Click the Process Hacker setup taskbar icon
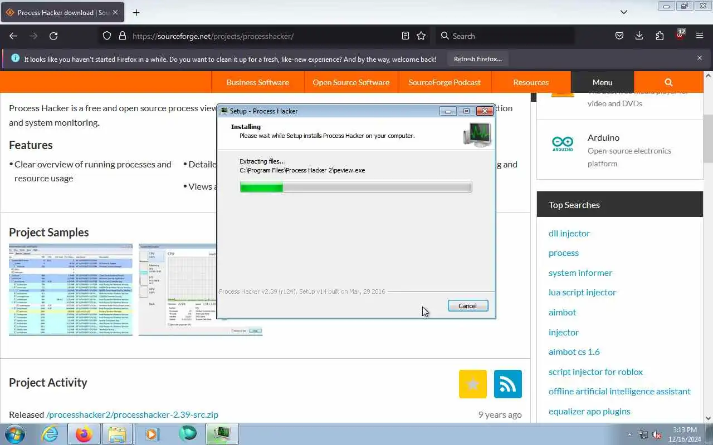Screen dimensions: 713x445 [x=222, y=434]
